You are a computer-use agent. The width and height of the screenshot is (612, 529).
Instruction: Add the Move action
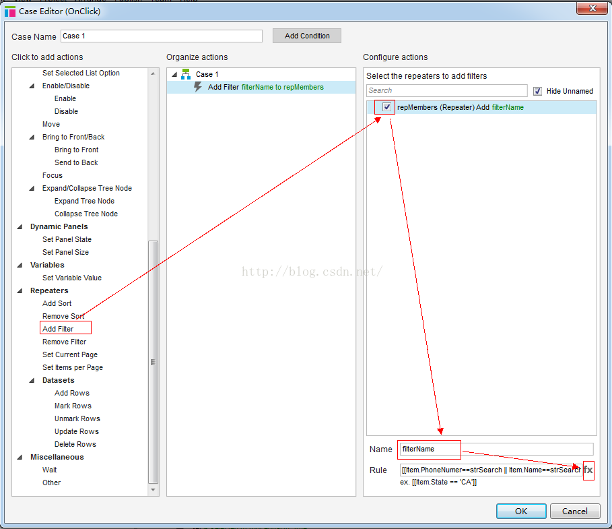[51, 124]
